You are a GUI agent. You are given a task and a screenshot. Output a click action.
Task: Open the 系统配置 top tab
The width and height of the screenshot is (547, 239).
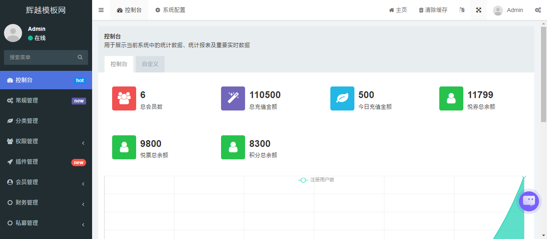[170, 10]
